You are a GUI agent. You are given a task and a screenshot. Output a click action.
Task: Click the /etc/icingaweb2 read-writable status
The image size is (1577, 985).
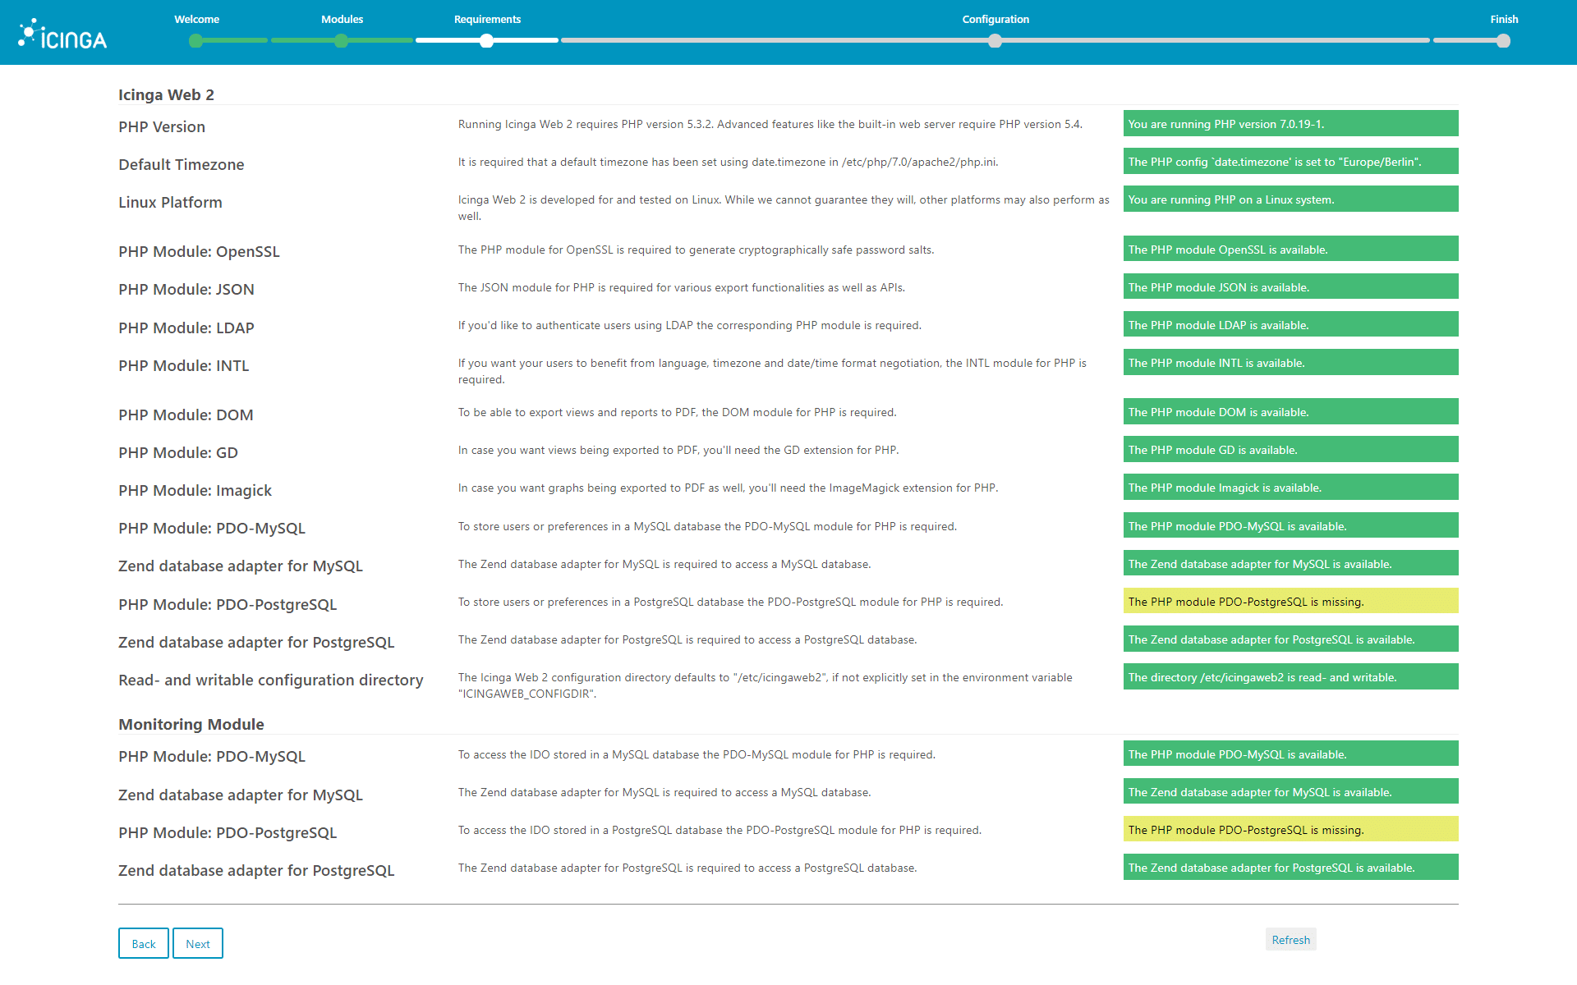click(x=1290, y=676)
